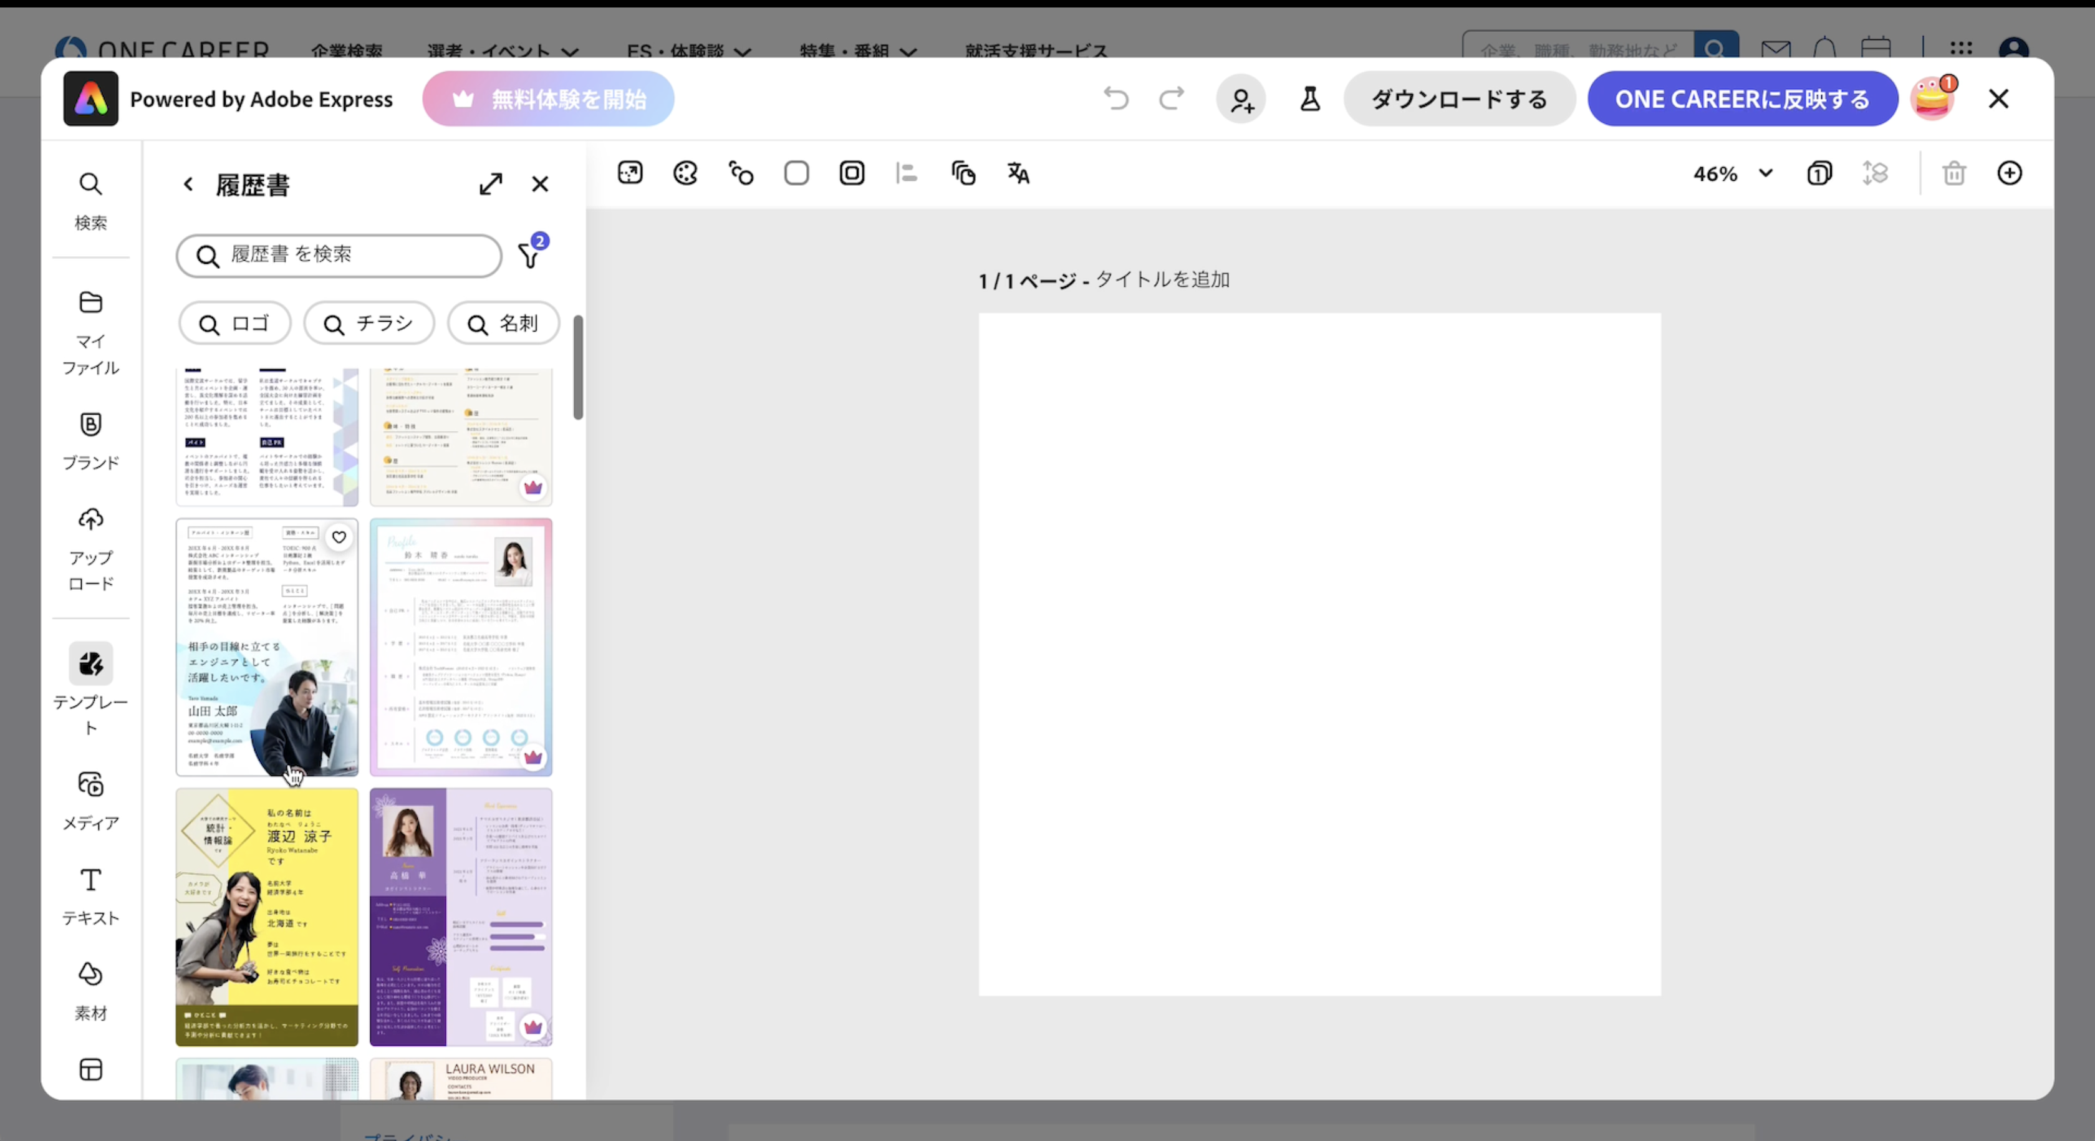Choose the purple floral resume template
The height and width of the screenshot is (1141, 2095).
(x=461, y=917)
